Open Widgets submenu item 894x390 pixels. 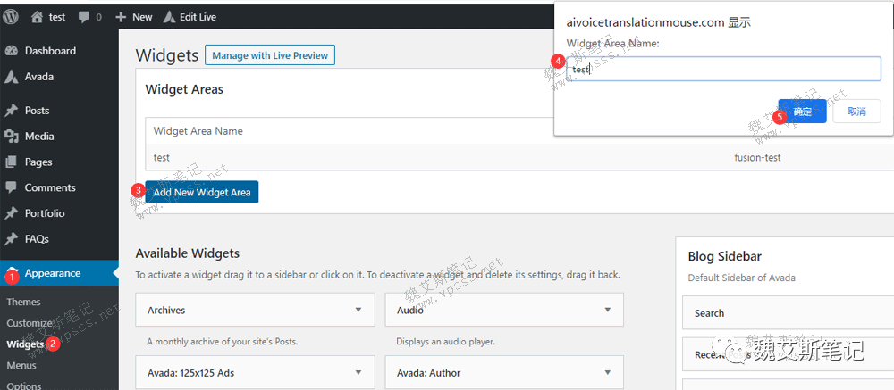tap(25, 344)
